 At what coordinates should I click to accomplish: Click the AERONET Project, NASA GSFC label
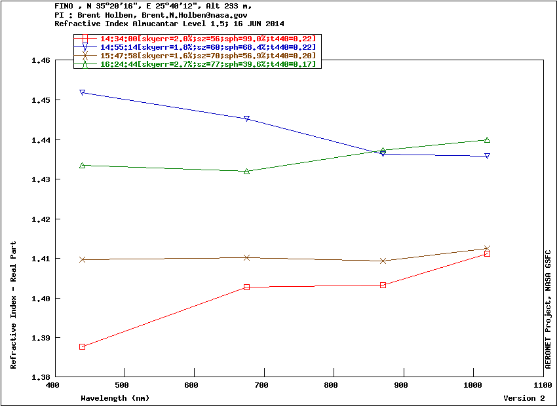point(548,310)
